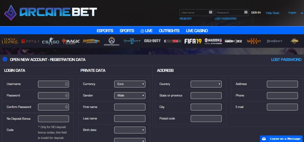Select the grey StarCraft logo
This screenshot has height=142, width=304.
click(x=274, y=41)
